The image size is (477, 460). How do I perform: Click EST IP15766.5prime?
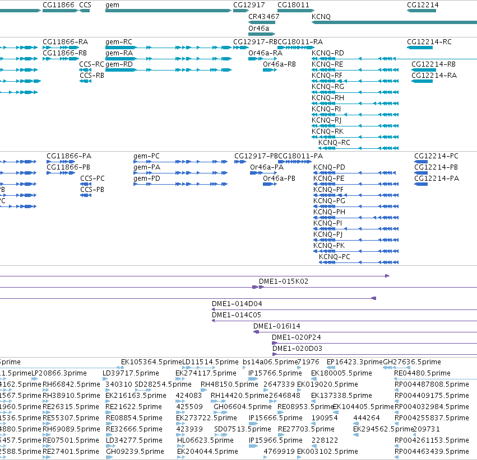[275, 373]
